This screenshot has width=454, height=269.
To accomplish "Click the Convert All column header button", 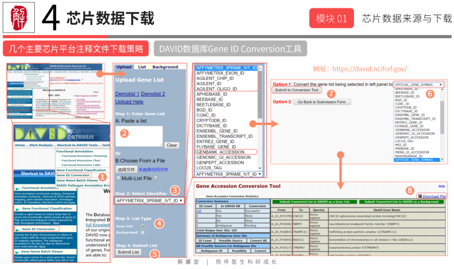I will point(258,240).
